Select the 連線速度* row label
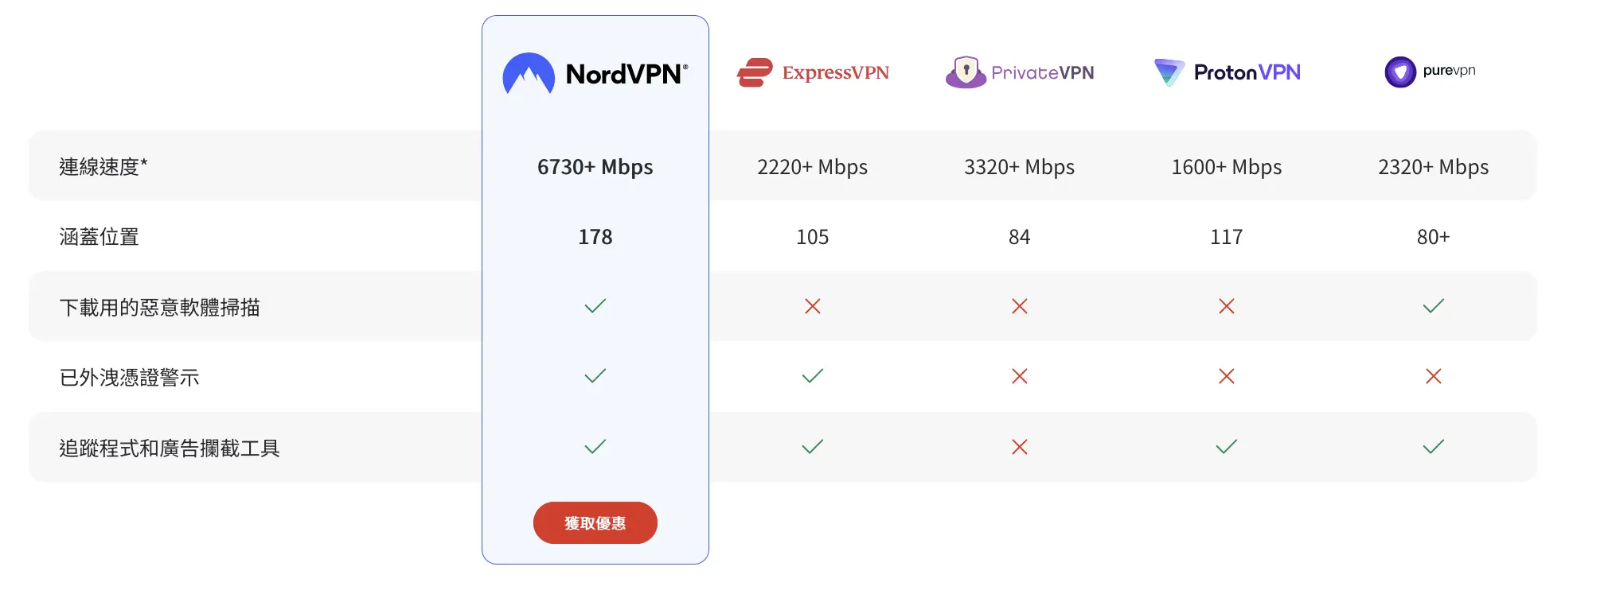The width and height of the screenshot is (1616, 590). (x=103, y=167)
